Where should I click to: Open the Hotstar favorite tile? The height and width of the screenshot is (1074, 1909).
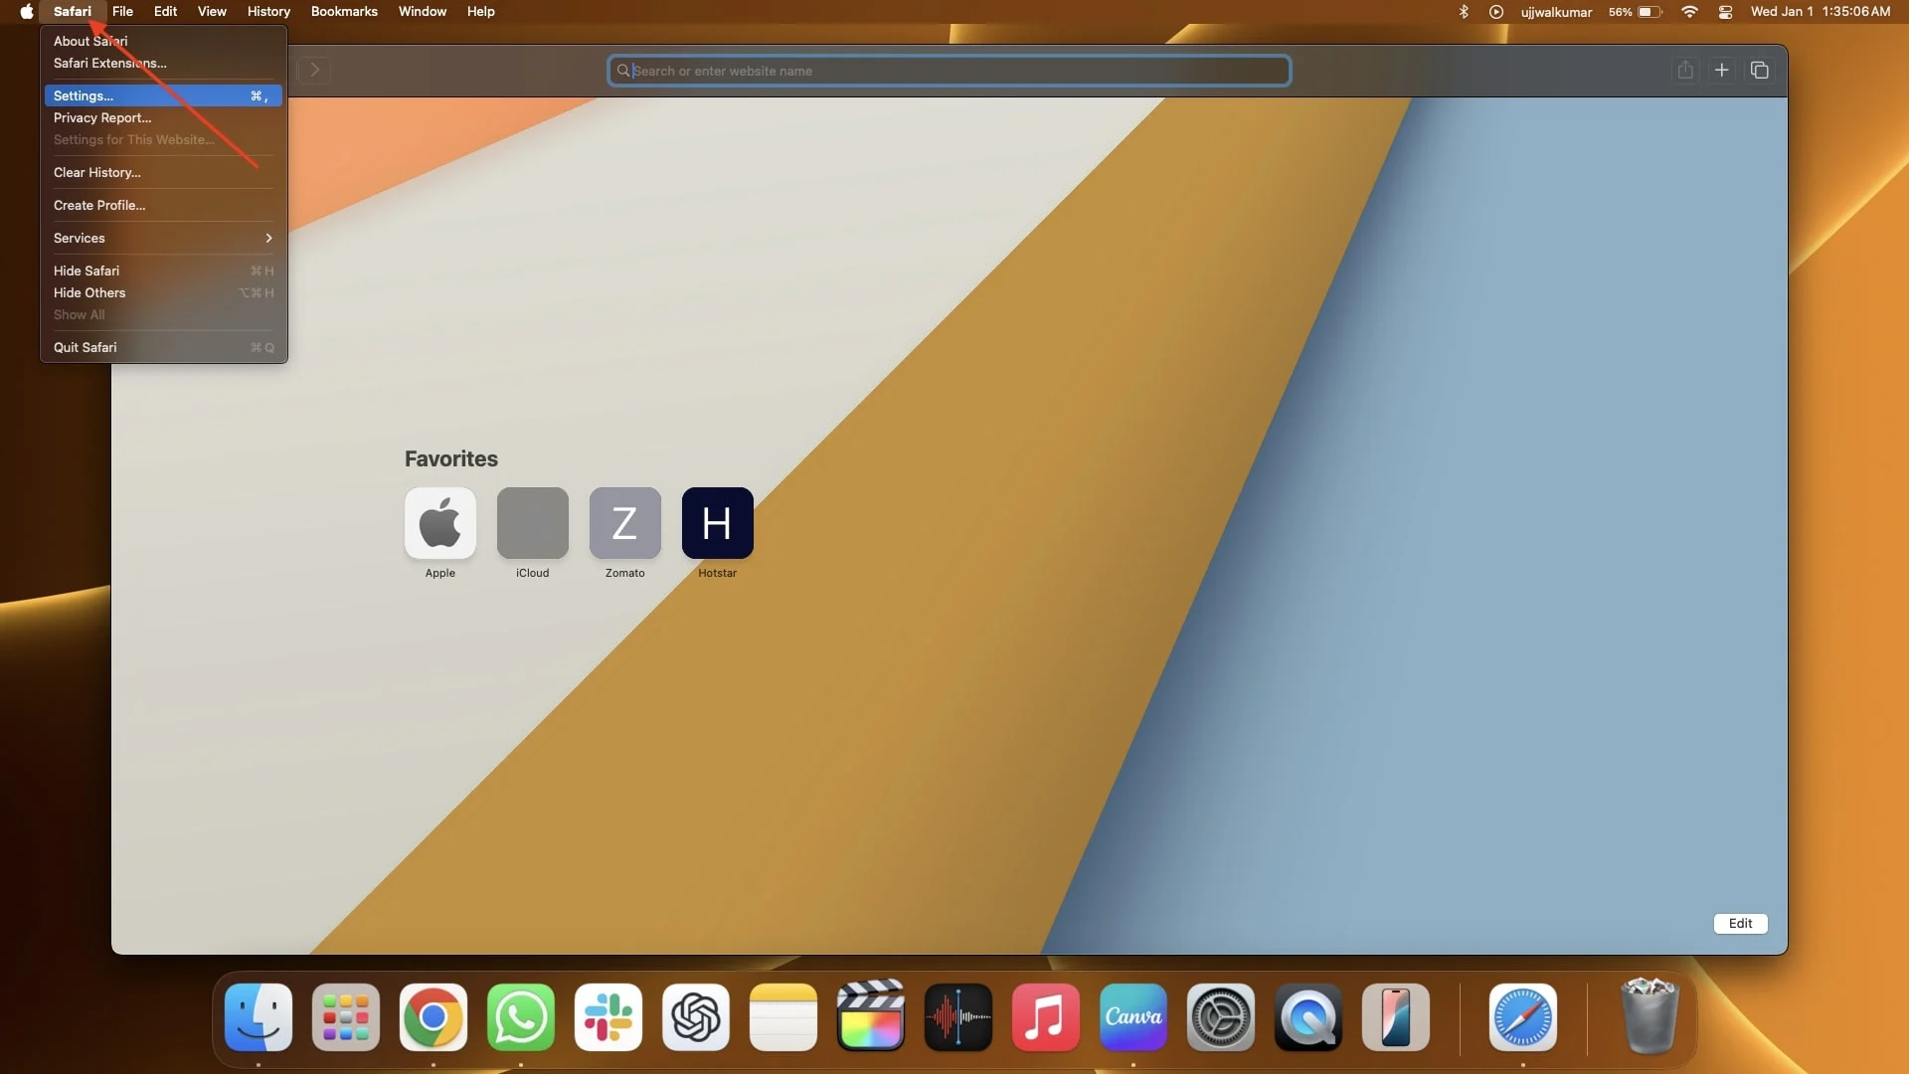[718, 523]
